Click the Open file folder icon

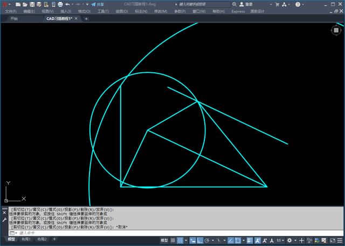[x=25, y=4]
